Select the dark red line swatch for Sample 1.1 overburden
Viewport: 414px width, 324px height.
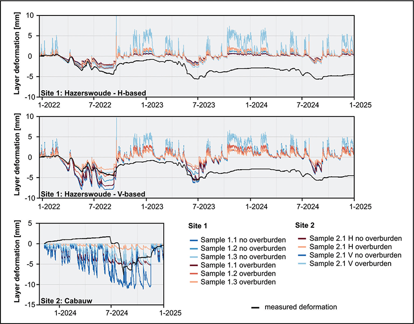[194, 265]
